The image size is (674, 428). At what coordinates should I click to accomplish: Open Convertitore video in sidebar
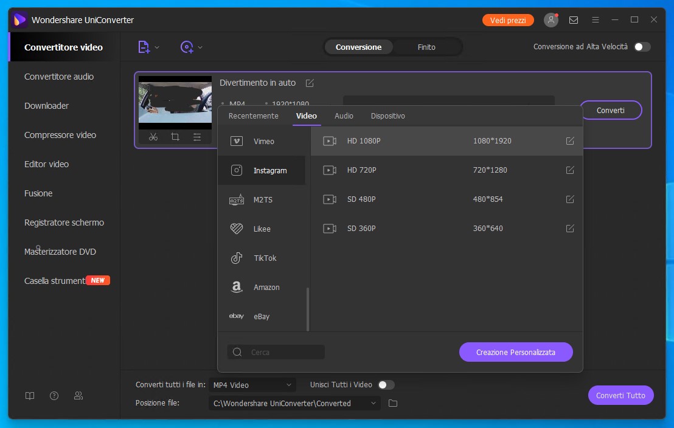click(x=64, y=47)
